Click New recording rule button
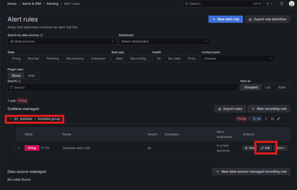Viewport: 297px width, 190px height. pos(269,109)
